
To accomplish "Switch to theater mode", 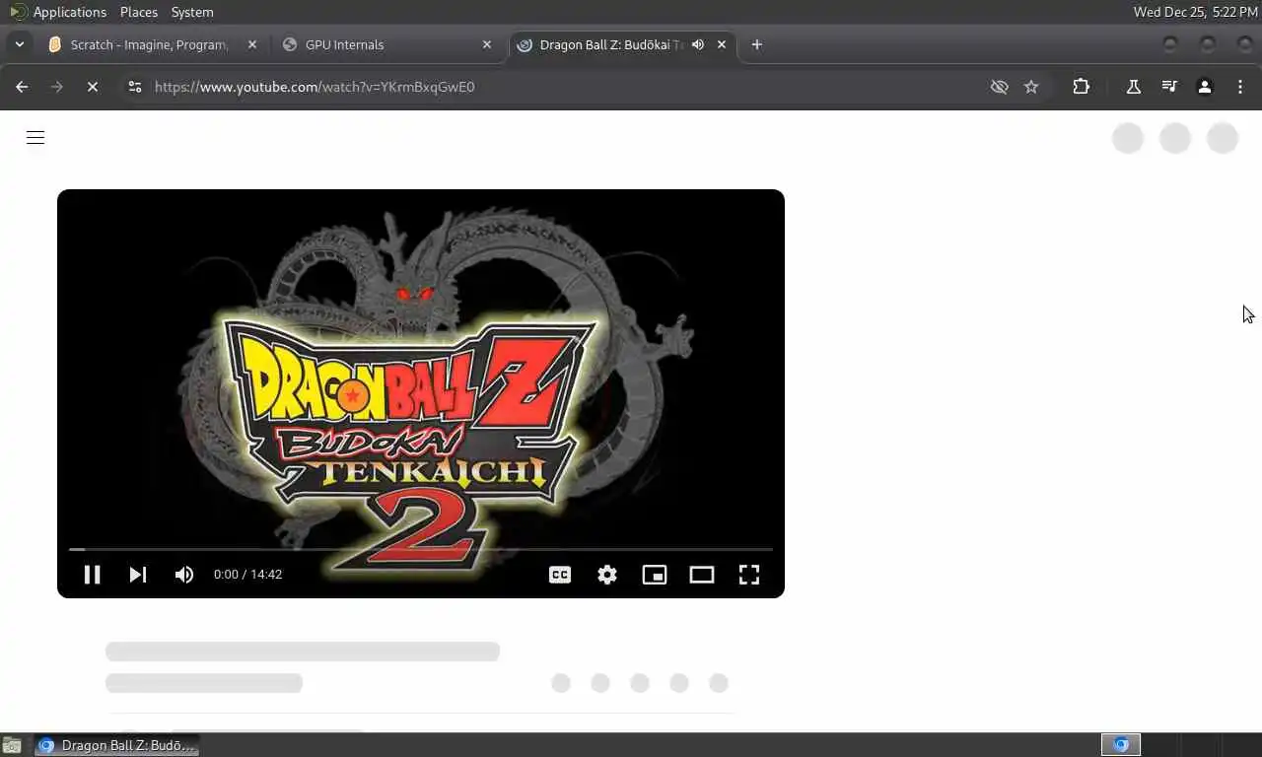I will 702,575.
